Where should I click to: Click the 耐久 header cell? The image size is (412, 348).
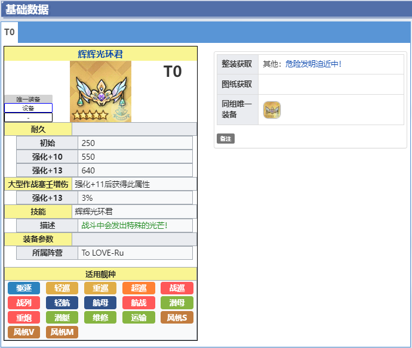point(38,129)
